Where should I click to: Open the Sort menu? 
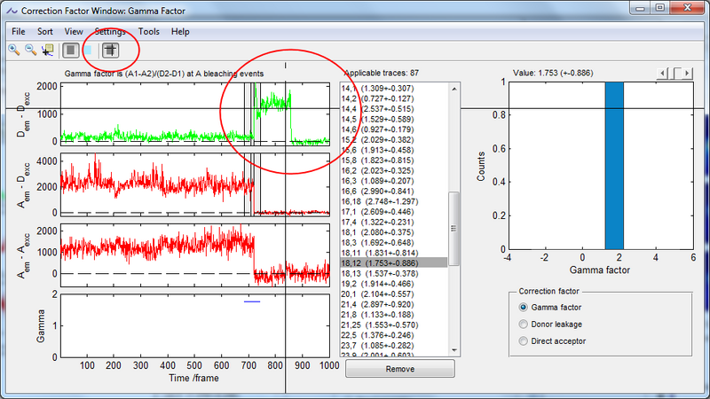(44, 31)
